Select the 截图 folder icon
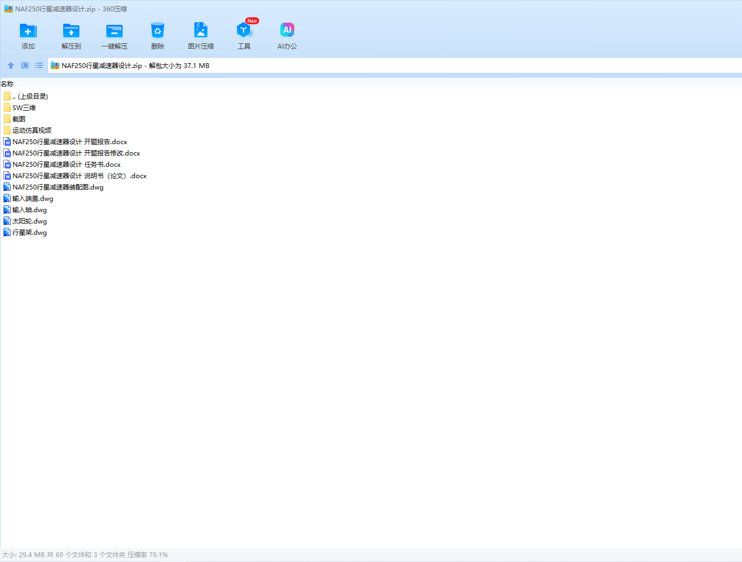742x562 pixels. 7,119
